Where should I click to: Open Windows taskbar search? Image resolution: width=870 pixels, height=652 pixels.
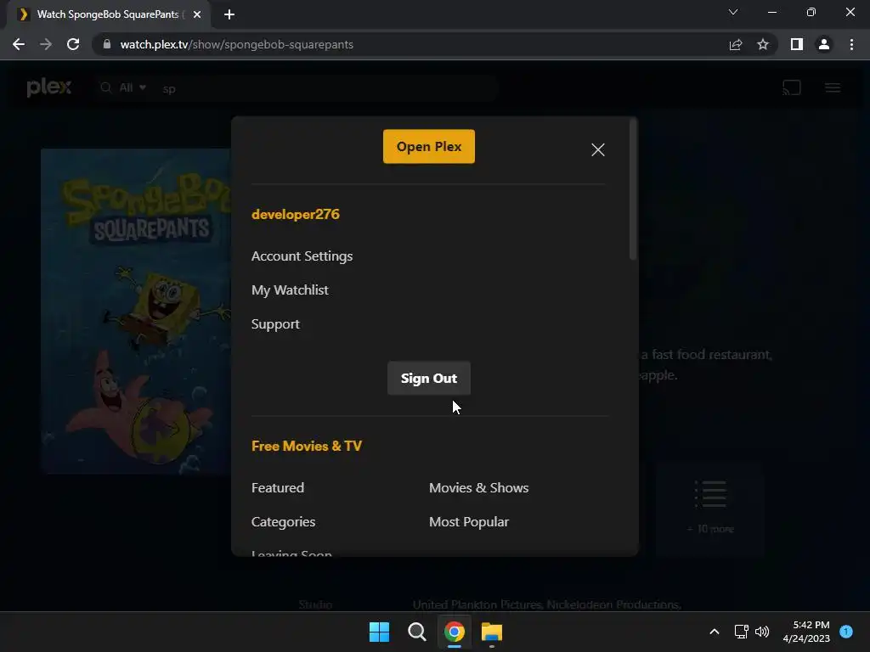click(x=416, y=632)
